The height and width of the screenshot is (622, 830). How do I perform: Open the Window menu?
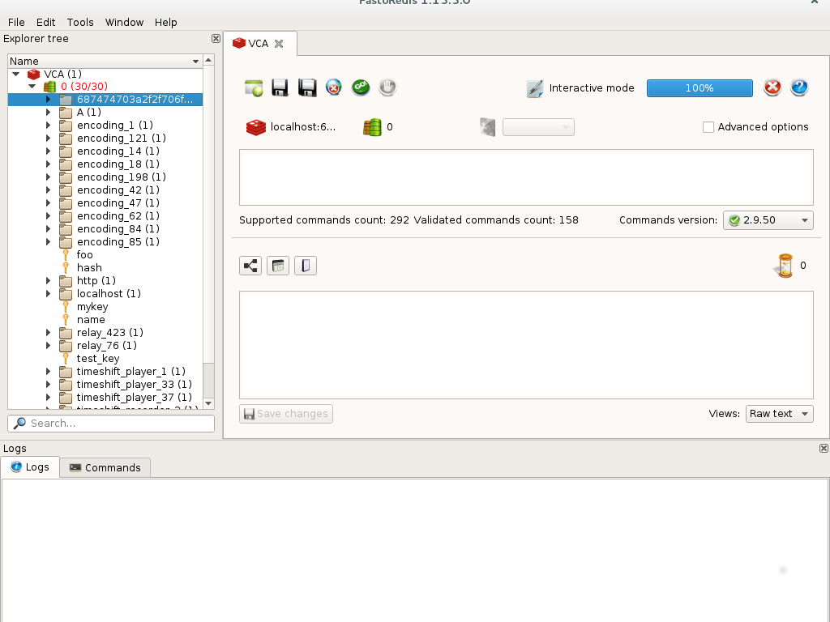(x=124, y=22)
